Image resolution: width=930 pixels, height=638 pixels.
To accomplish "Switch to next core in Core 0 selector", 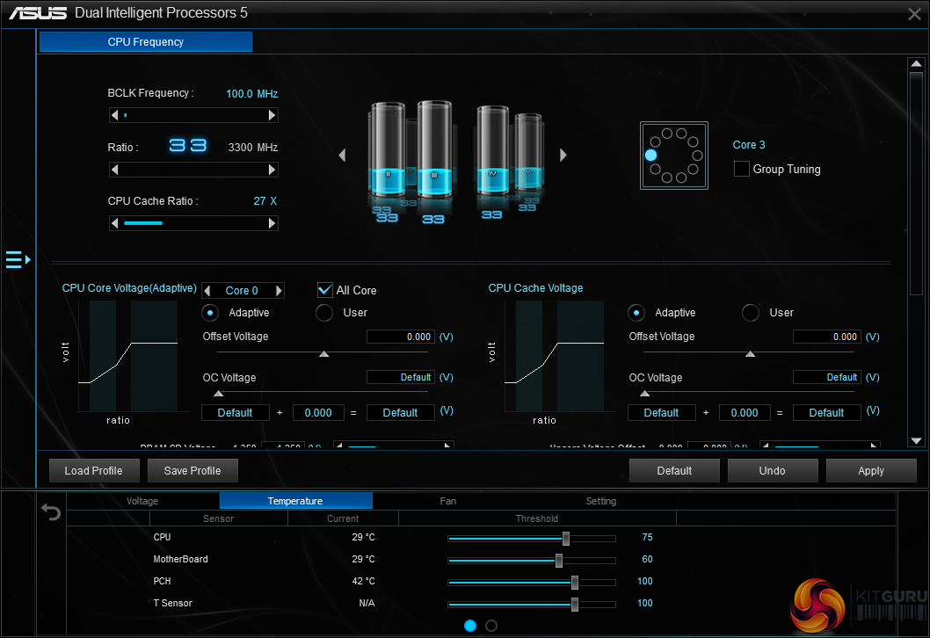I will [x=280, y=291].
